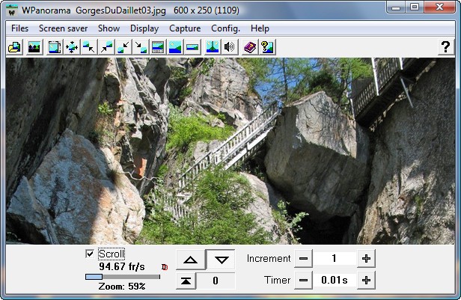The height and width of the screenshot is (300, 461).
Task: Click the full landscape picture icon
Action: click(x=175, y=47)
